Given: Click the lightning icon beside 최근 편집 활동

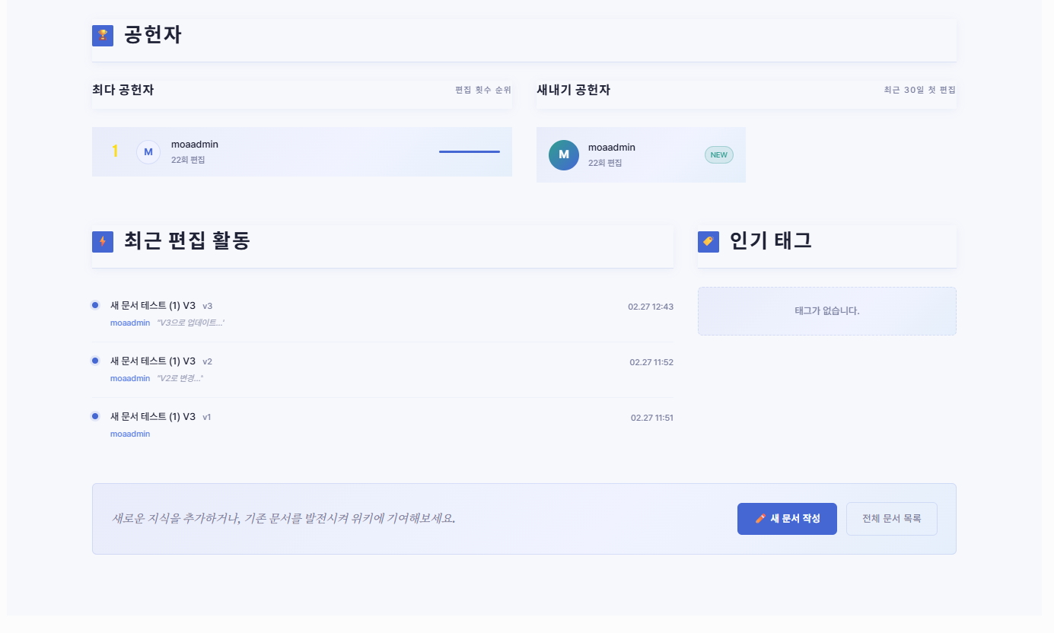Looking at the screenshot, I should click(x=103, y=242).
